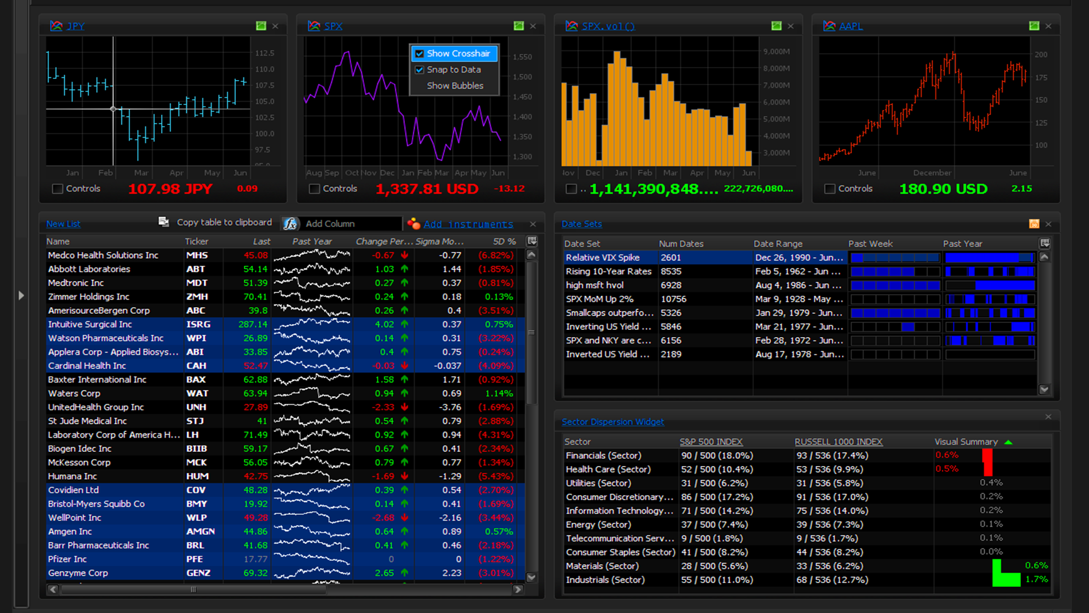Click Add instruments link
Viewport: 1089px width, 613px height.
[x=468, y=224]
